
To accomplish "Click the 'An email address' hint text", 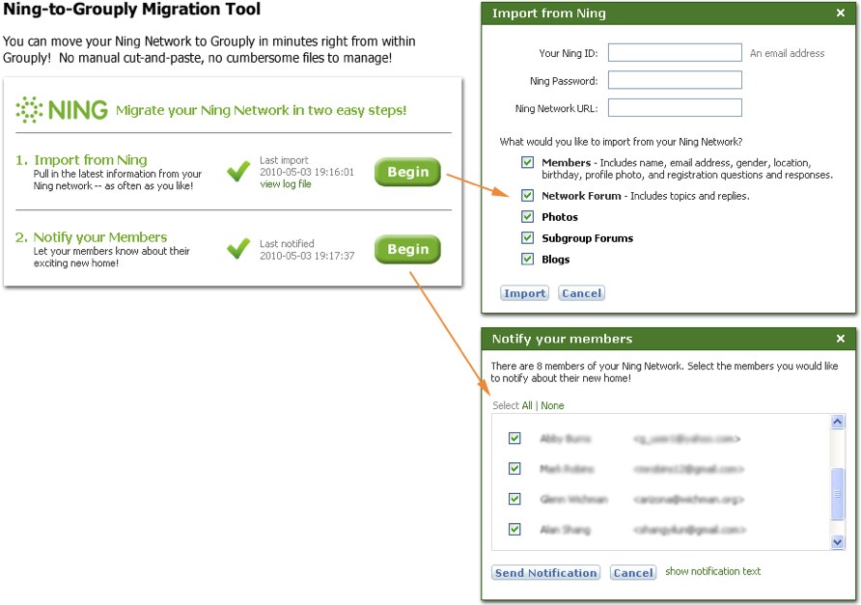I will (x=787, y=53).
